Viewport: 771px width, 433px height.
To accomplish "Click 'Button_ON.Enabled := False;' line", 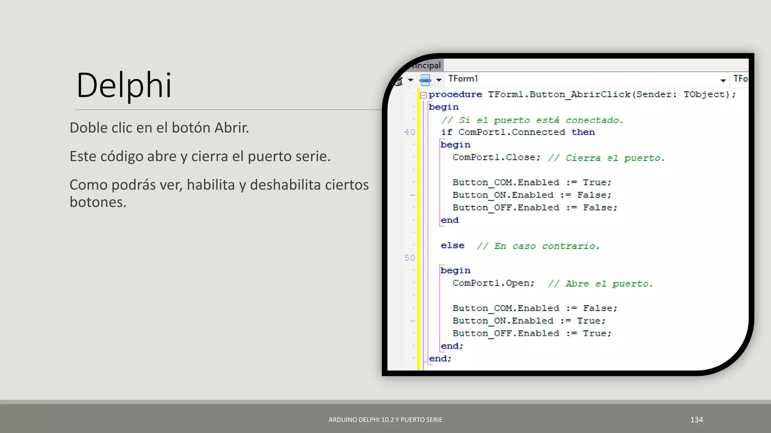I will 532,195.
